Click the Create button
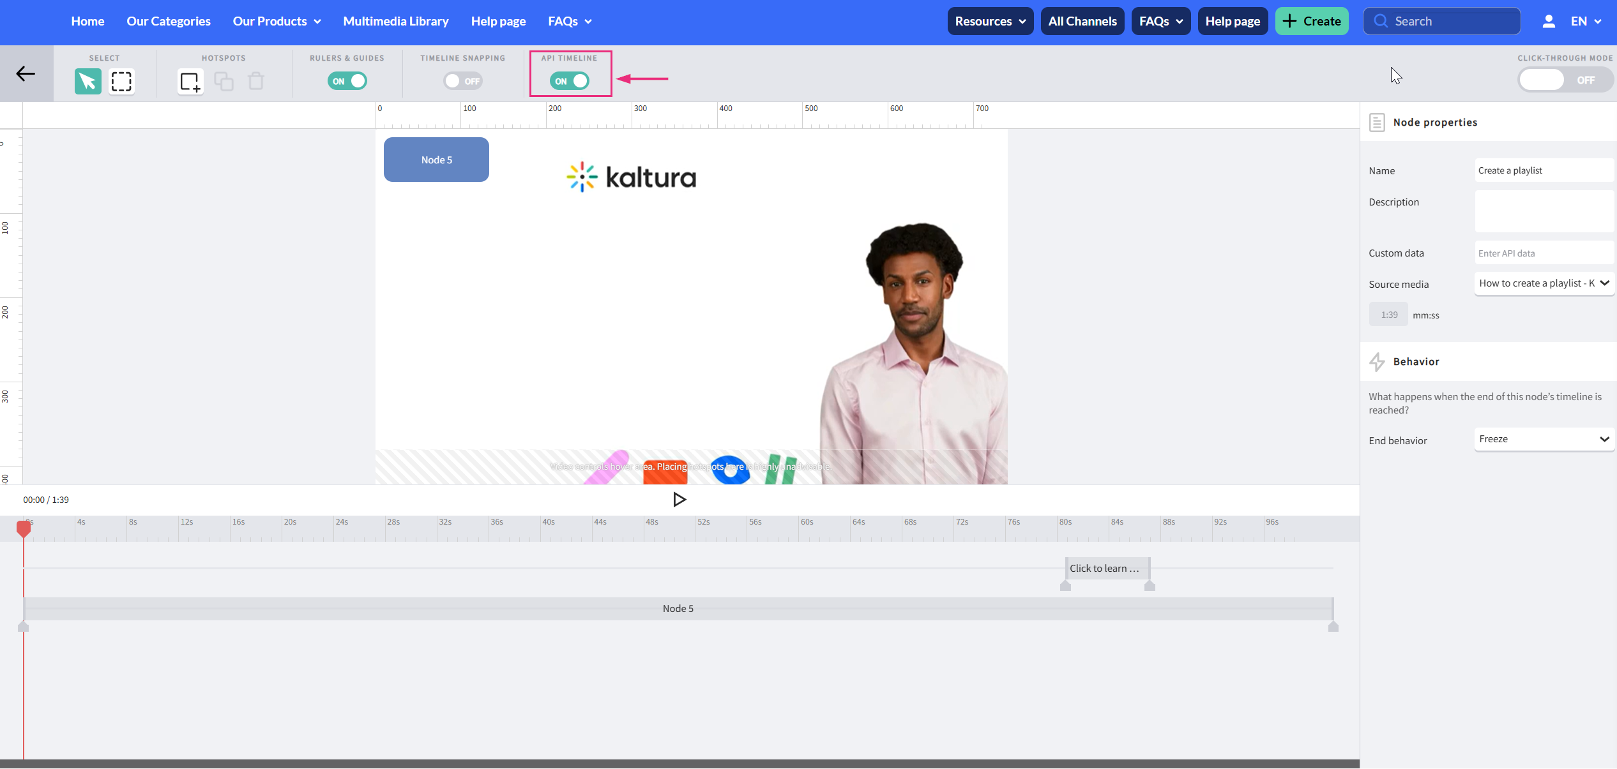The image size is (1617, 769). tap(1312, 21)
